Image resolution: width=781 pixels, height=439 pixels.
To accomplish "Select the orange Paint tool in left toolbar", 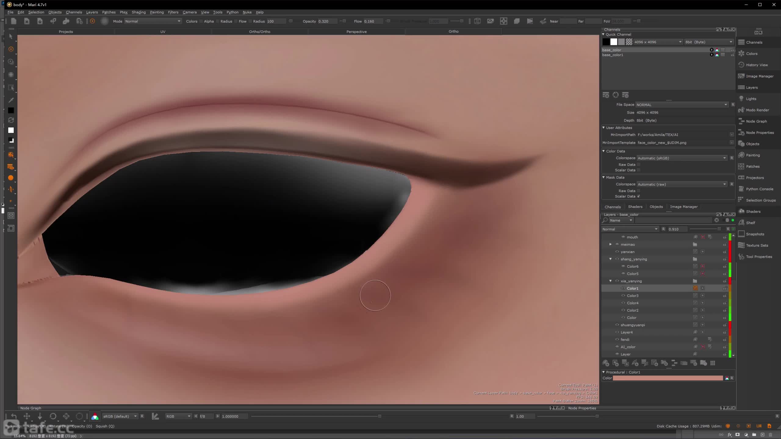I will click(x=11, y=49).
